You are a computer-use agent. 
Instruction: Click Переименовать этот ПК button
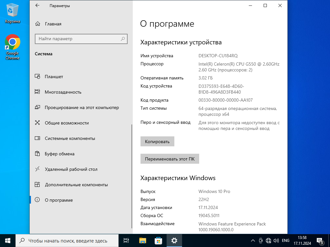170,159
